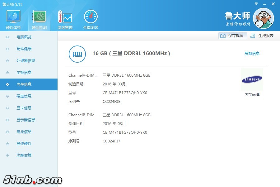Open 功耗估算 power estimate
This screenshot has width=280, height=187.
24,156
